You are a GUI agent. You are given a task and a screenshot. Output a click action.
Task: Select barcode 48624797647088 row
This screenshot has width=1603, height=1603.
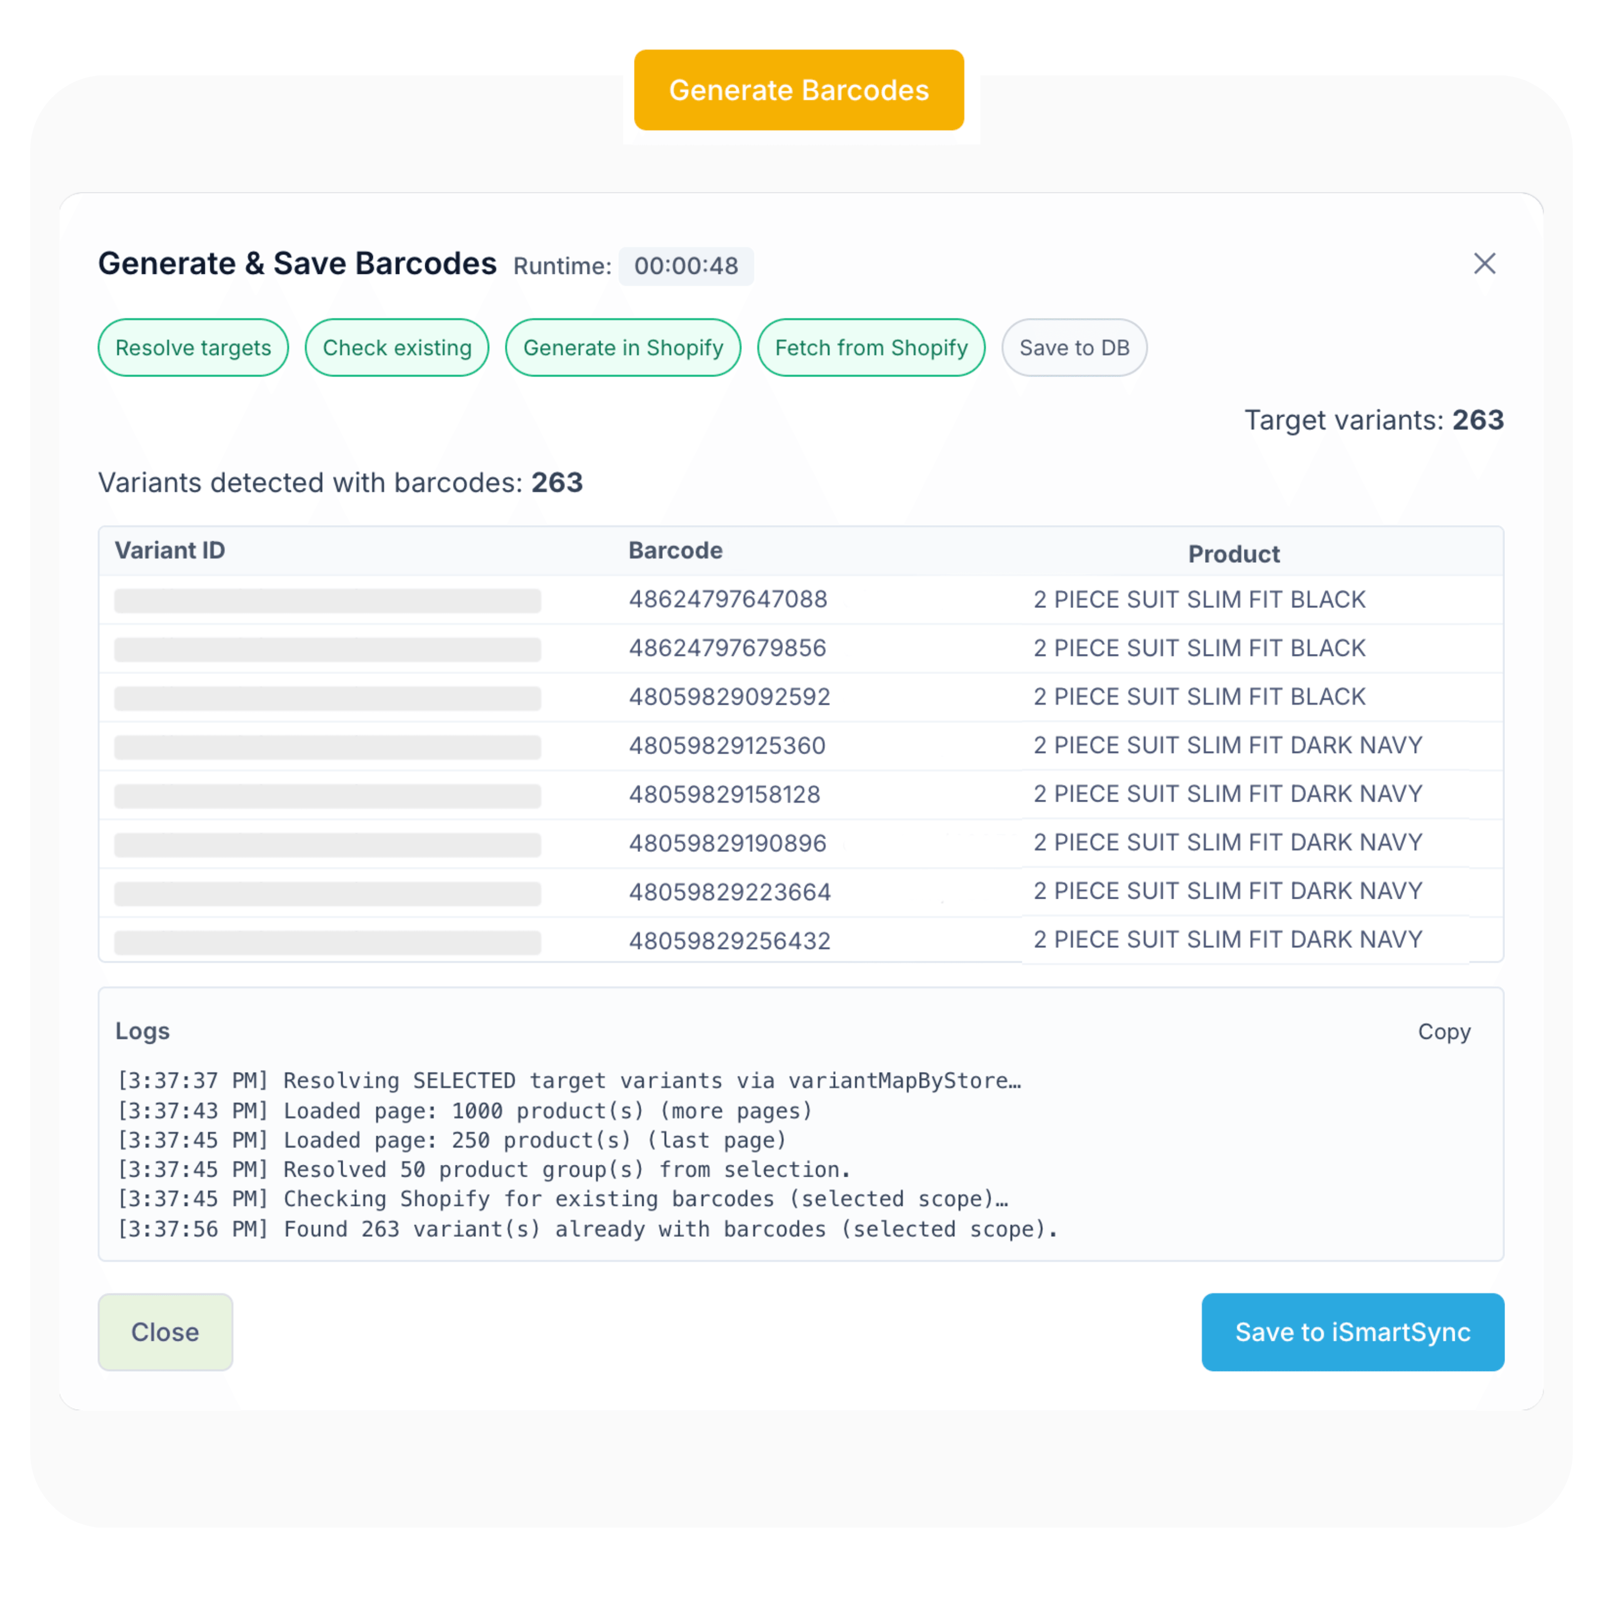(x=728, y=599)
